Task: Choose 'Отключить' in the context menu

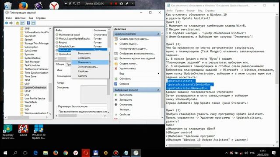Action: [90, 62]
